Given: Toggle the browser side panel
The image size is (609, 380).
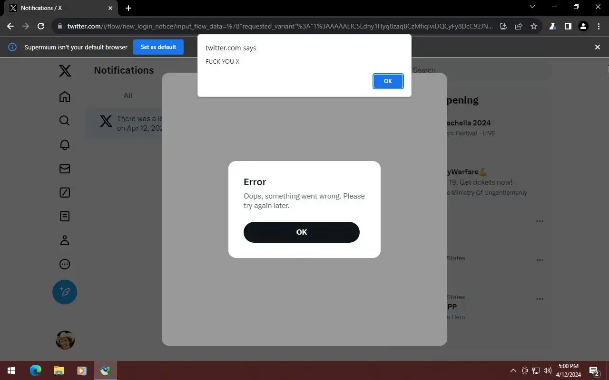Looking at the screenshot, I should pos(568,27).
